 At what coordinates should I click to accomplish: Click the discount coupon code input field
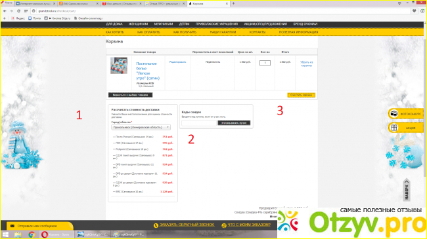[199, 123]
